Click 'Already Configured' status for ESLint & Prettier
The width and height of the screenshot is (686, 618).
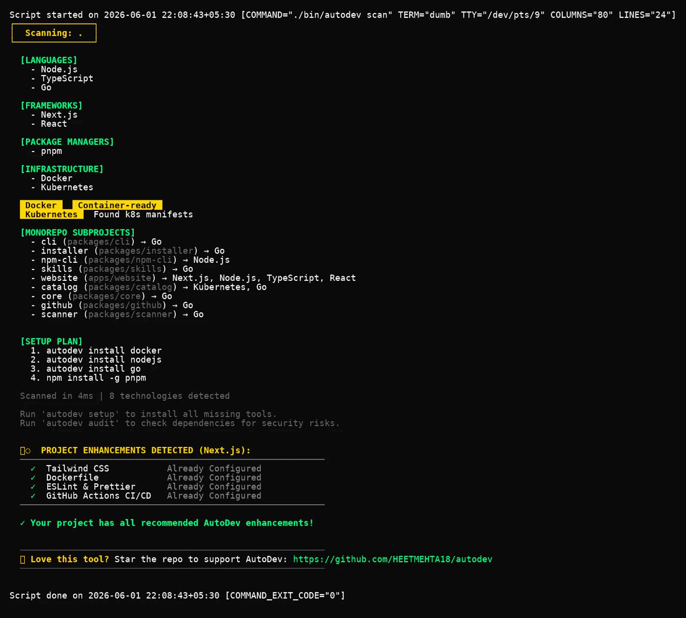pyautogui.click(x=214, y=487)
